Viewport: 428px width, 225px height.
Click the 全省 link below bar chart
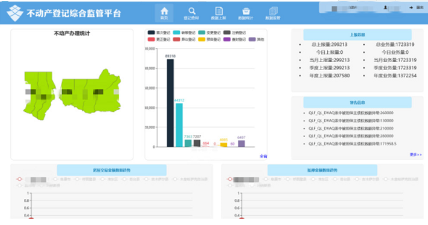[263, 156]
